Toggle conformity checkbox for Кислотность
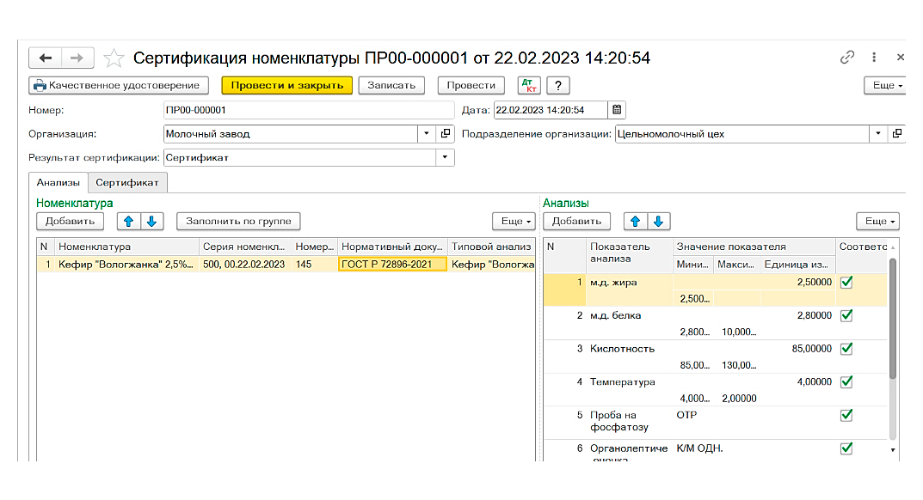This screenshot has width=923, height=500. [846, 349]
